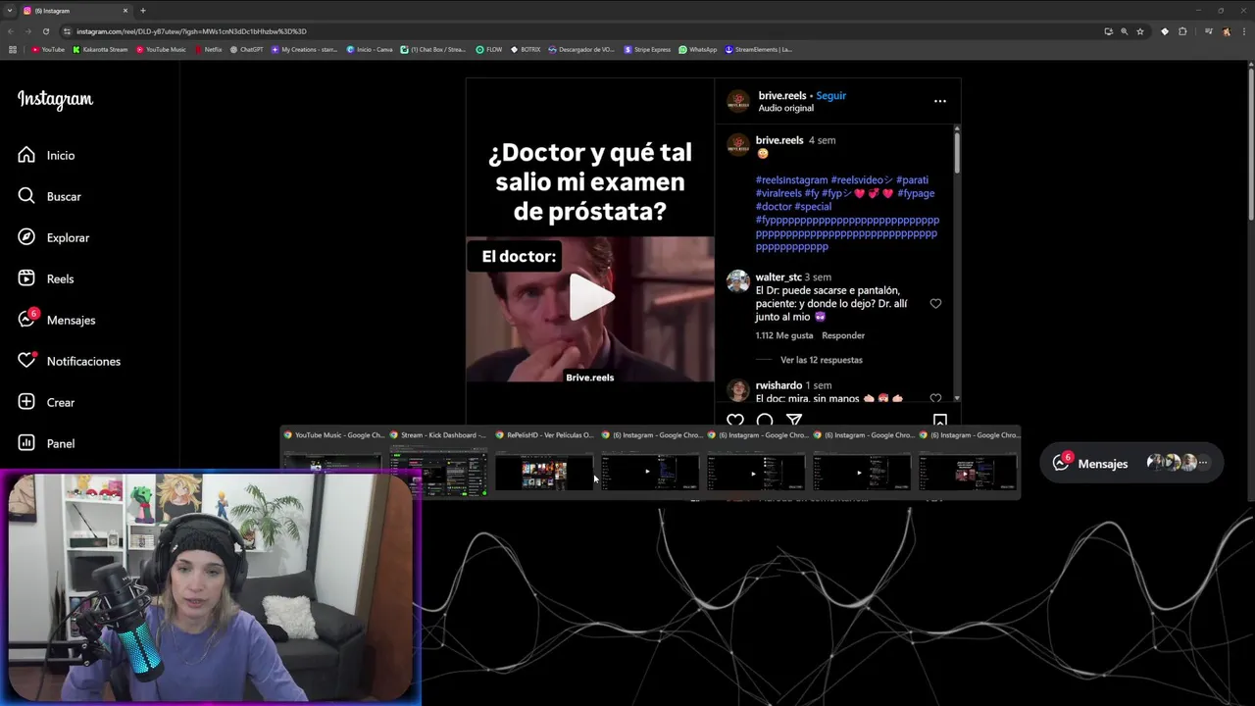Viewport: 1255px width, 706px height.
Task: Reload the page
Action: (x=46, y=31)
